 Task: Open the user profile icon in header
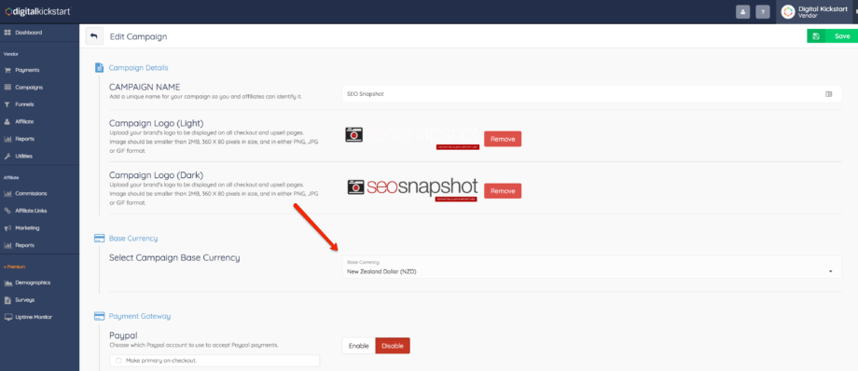pos(742,11)
